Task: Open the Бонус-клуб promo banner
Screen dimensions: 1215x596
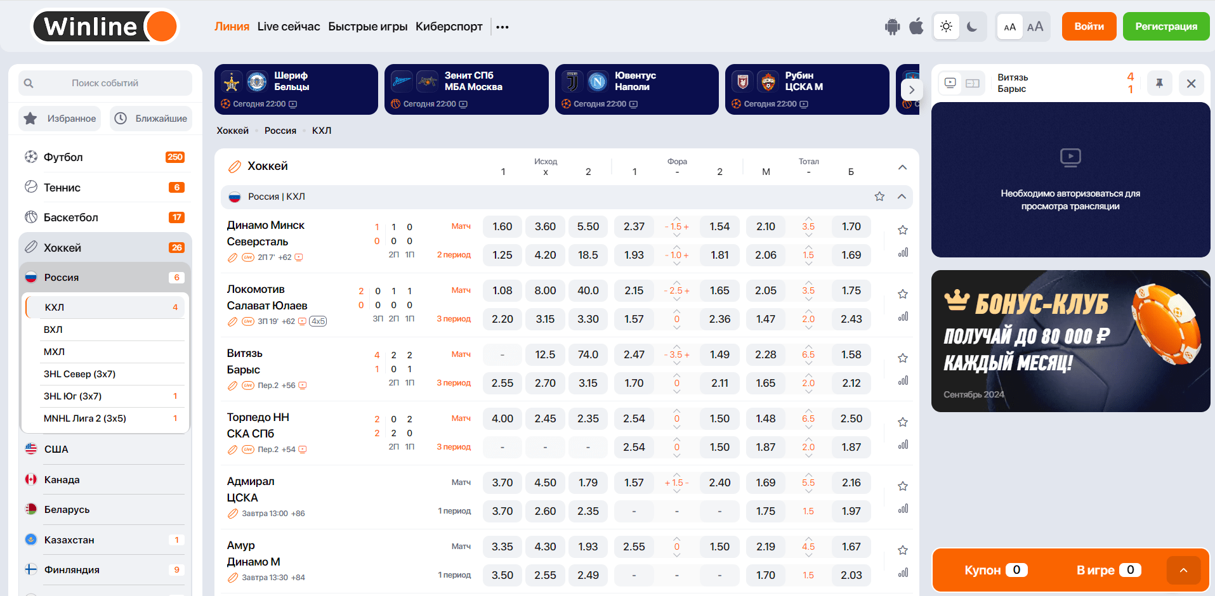Action: coord(1070,341)
